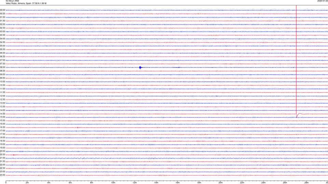Select the 12:30 trace time label
Screen dimensions: 328x184
click(2, 99)
